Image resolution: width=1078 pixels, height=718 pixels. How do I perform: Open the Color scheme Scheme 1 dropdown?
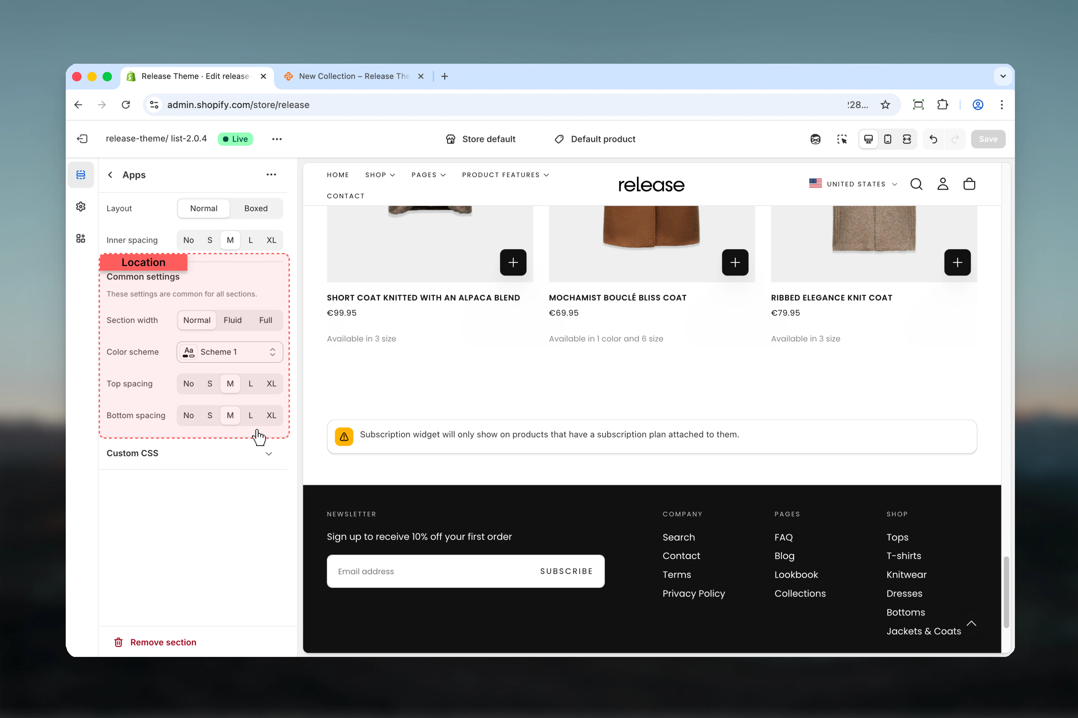pos(230,352)
